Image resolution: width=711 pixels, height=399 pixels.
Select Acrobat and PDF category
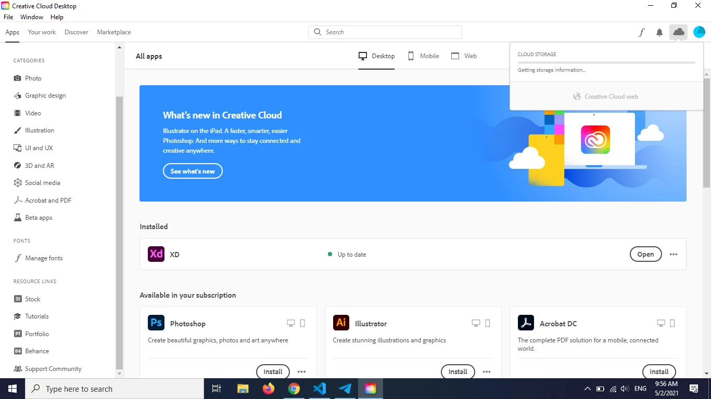pyautogui.click(x=42, y=200)
